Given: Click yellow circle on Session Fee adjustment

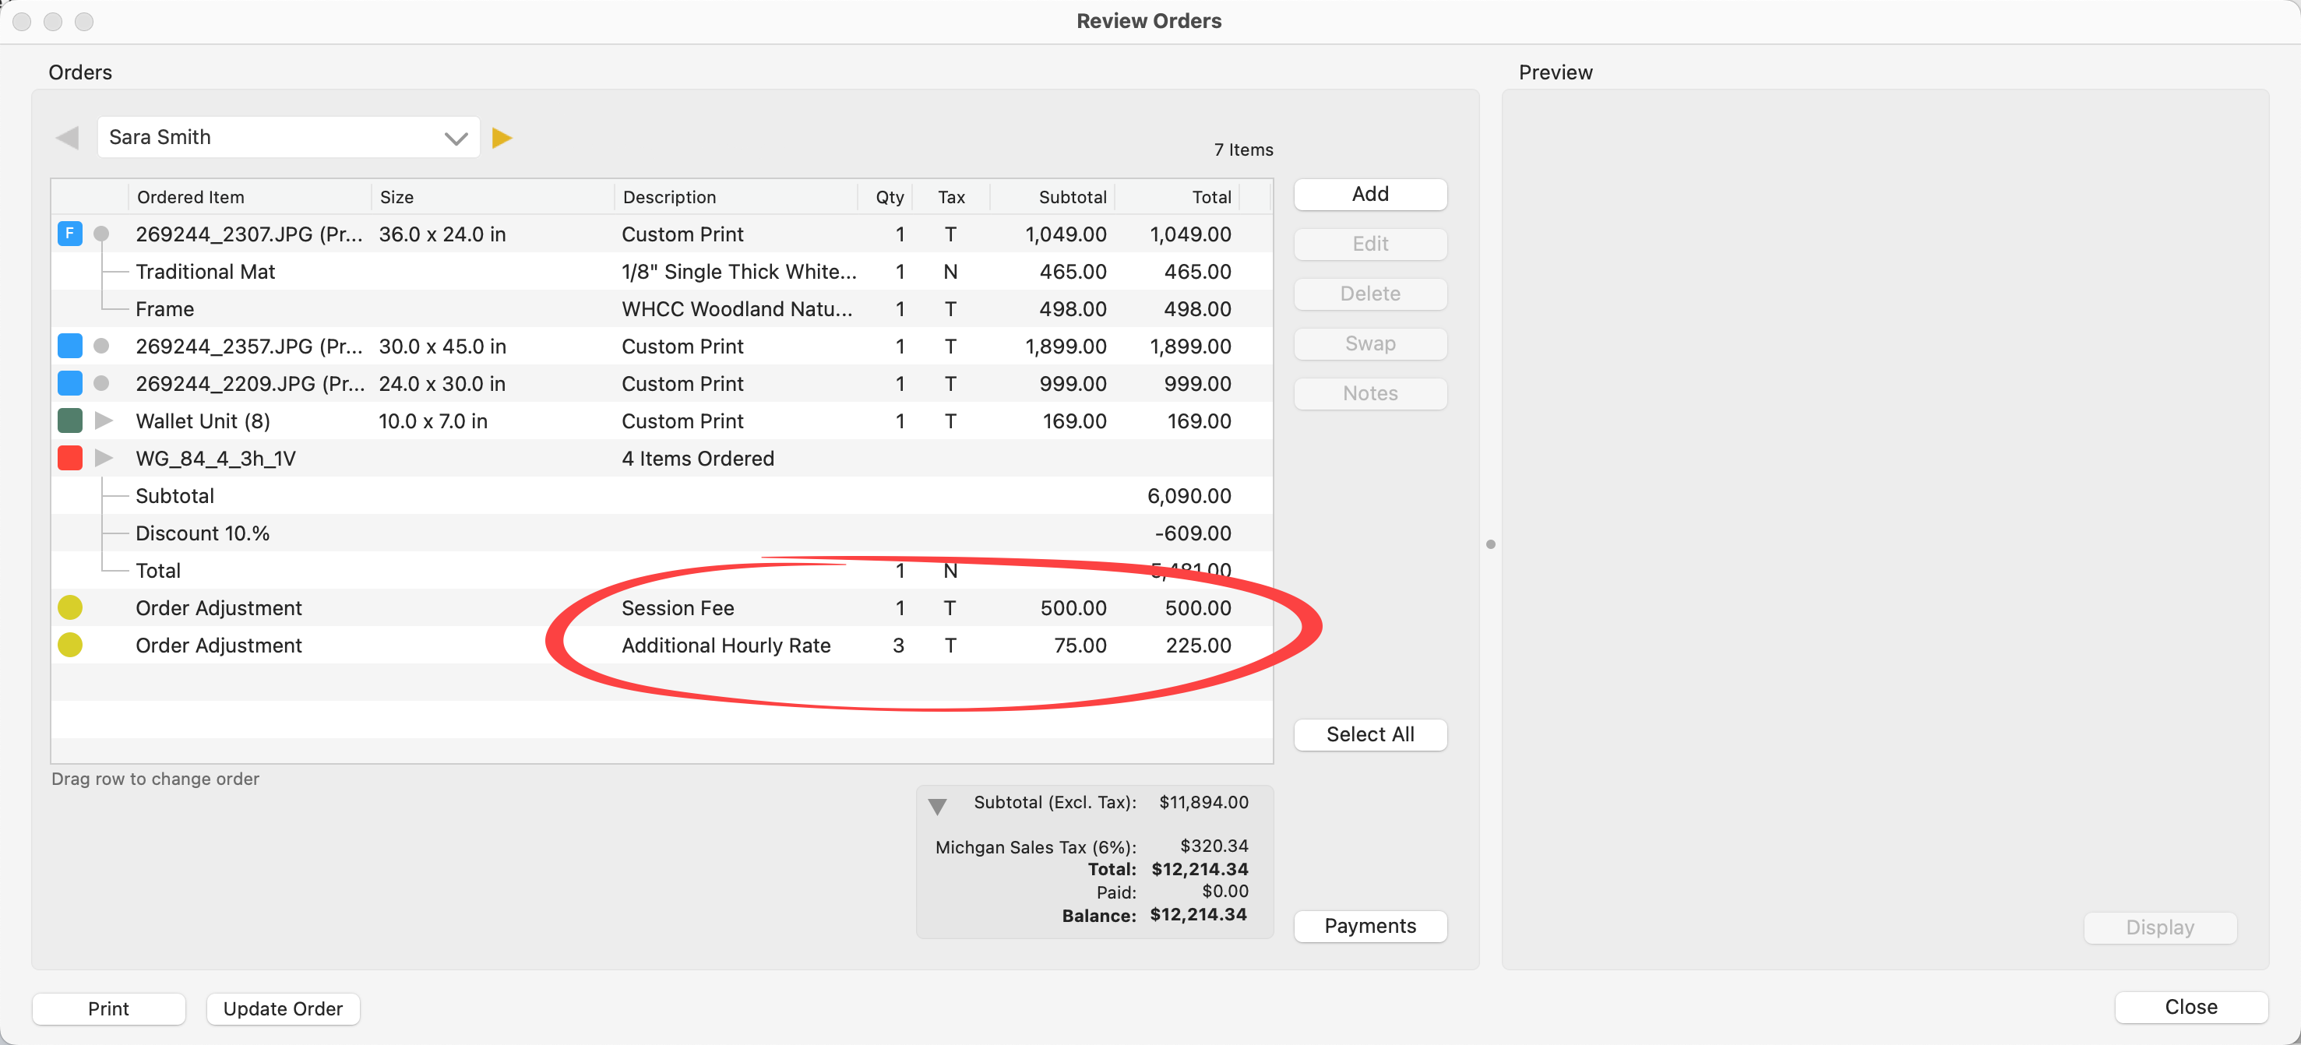Looking at the screenshot, I should [x=69, y=607].
